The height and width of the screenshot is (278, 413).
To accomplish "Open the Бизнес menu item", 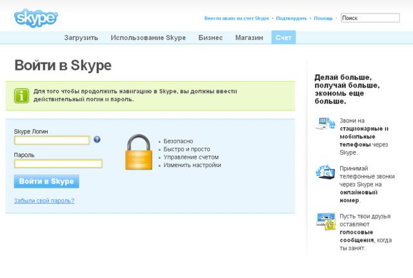I will coord(210,37).
